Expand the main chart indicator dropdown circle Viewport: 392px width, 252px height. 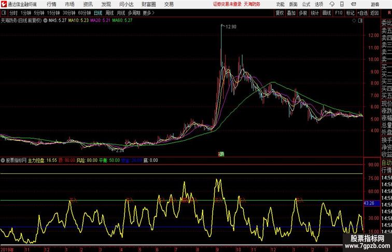(x=45, y=21)
